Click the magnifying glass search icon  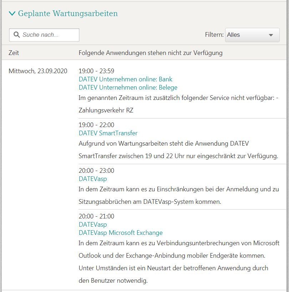[16, 35]
